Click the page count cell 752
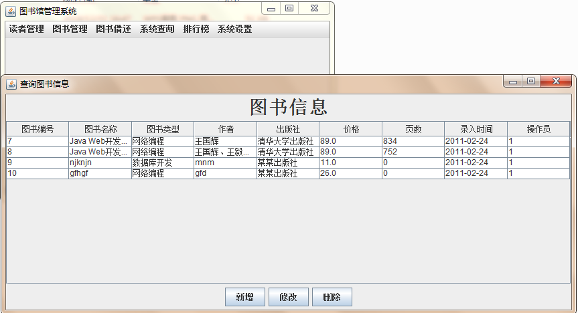The width and height of the screenshot is (578, 313). pos(413,152)
